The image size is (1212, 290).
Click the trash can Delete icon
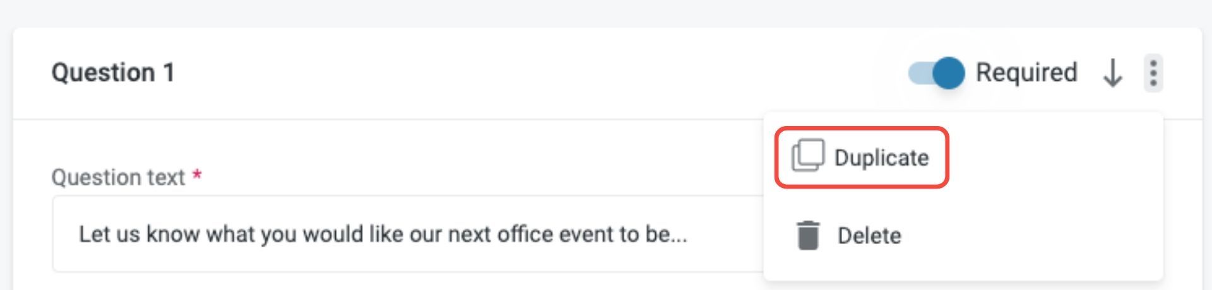point(808,236)
